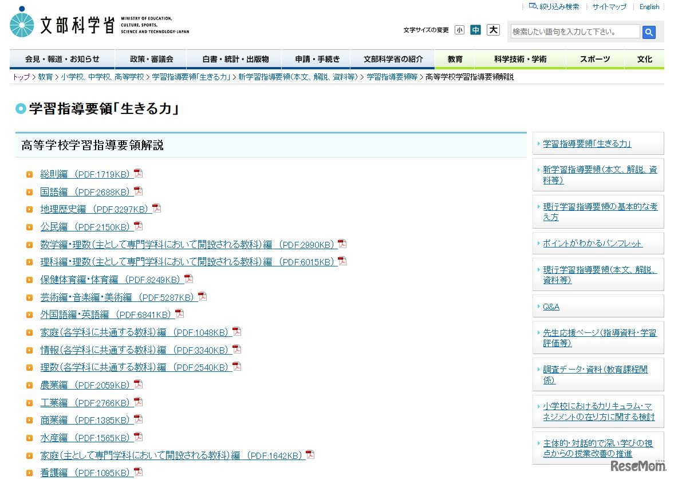Click PDF icon beside 外国語編・英語編

point(179,314)
